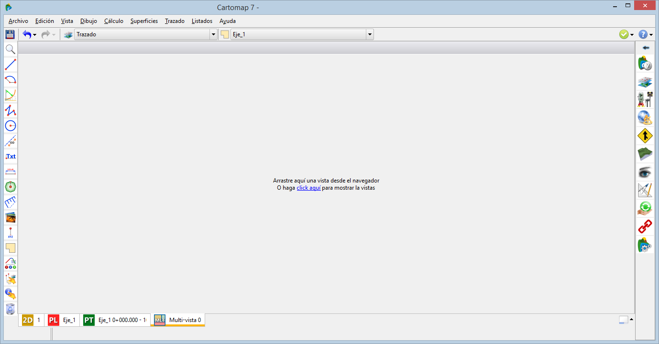Open the Undo history dropdown arrow
Viewport: 659px width, 344px height.
tap(35, 35)
